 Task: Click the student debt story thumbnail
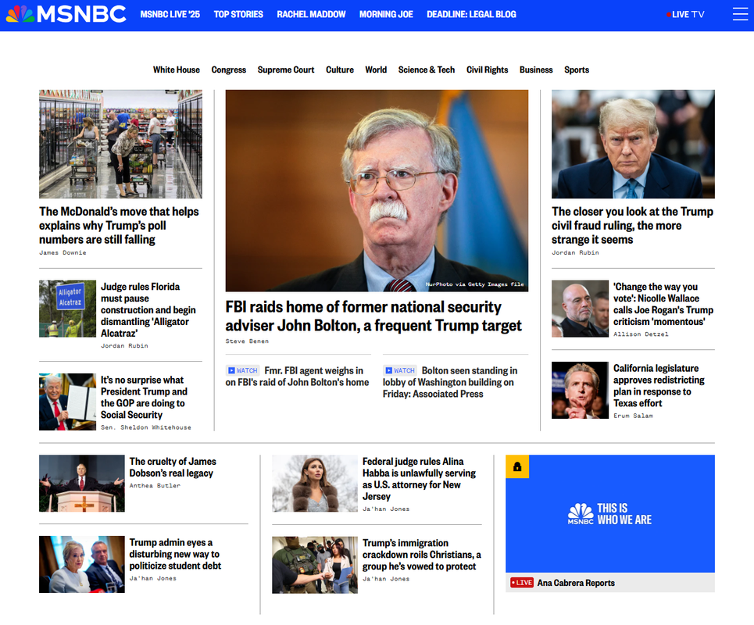82,564
